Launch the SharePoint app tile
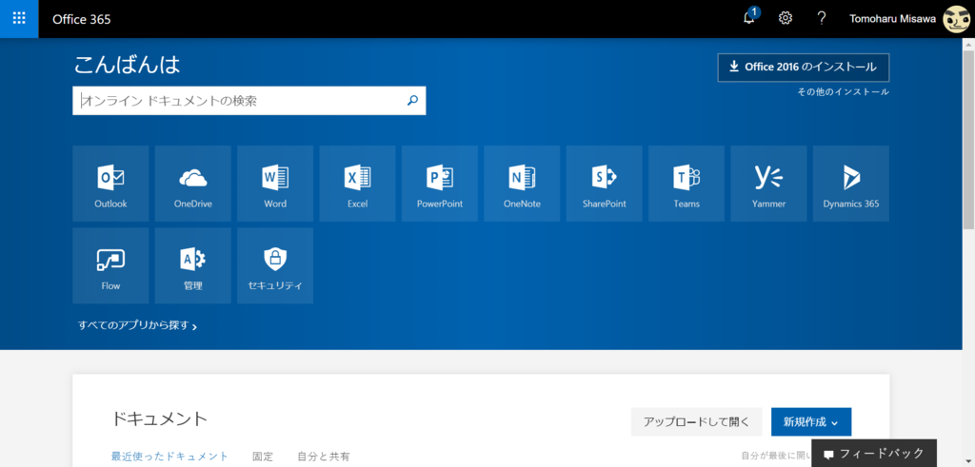 604,184
